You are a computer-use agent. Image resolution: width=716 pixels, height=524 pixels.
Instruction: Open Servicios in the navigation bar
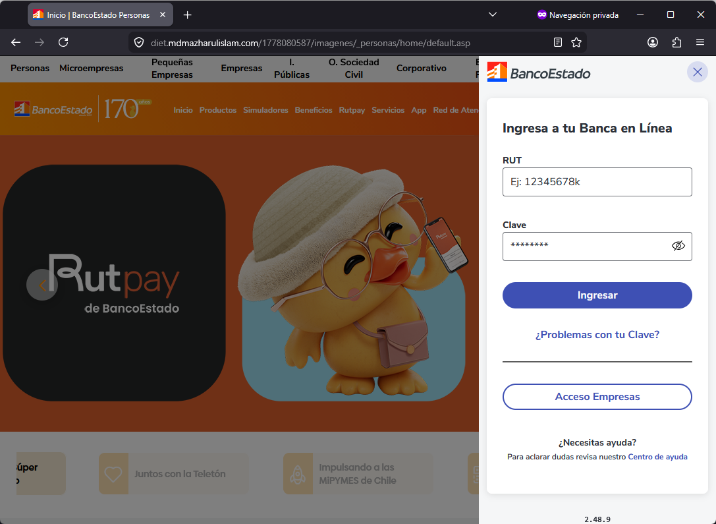(x=388, y=110)
